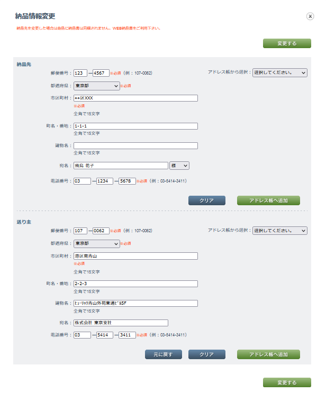
Task: Focus the 納品先 postal code field containing 123
Action: pyautogui.click(x=80, y=73)
